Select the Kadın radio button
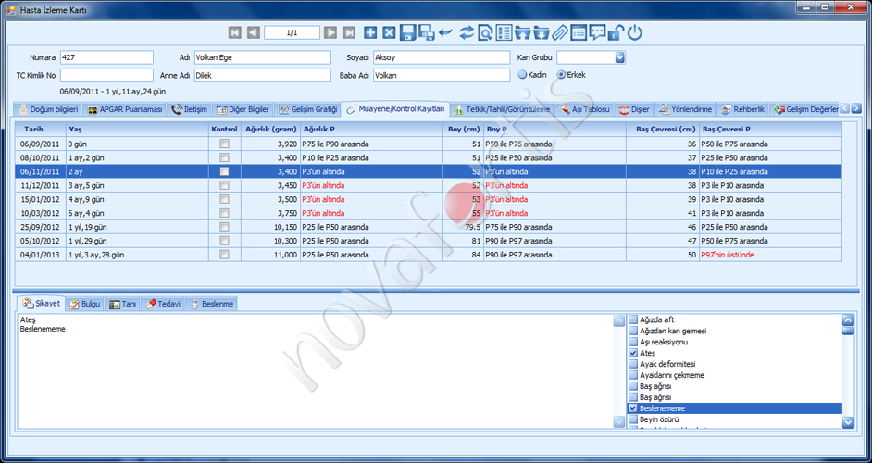This screenshot has width=872, height=463. [x=522, y=75]
